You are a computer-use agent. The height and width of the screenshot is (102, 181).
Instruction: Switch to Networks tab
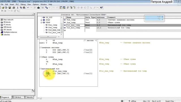29,97
